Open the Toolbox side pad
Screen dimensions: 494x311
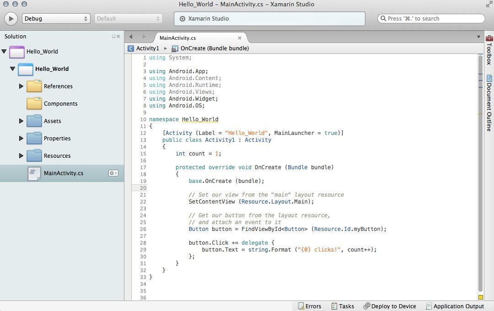point(489,50)
